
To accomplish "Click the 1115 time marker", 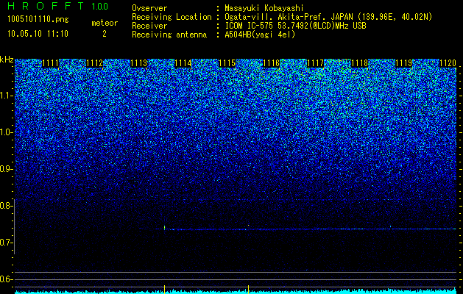I will tap(227, 63).
